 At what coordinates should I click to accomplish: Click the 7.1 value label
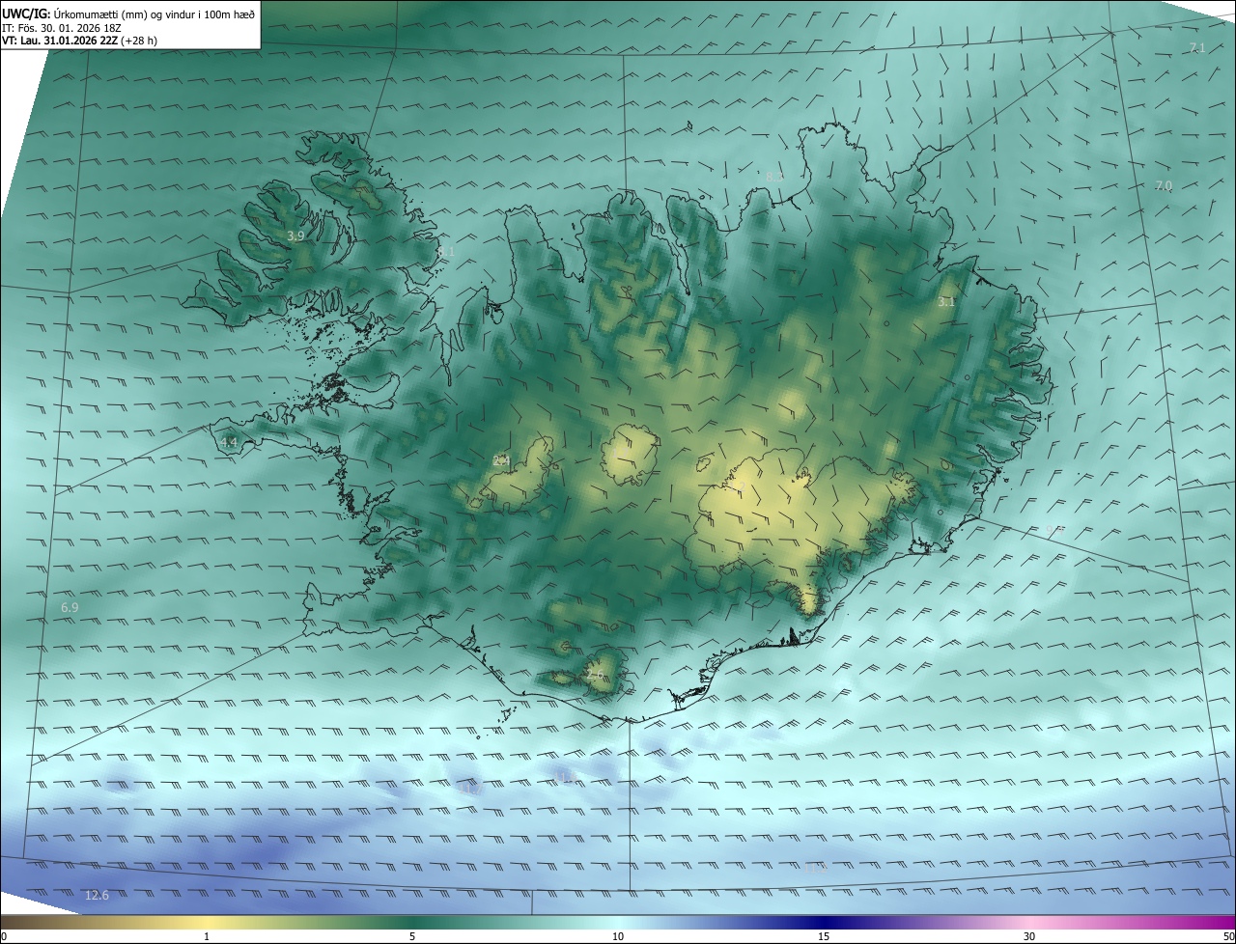1197,48
